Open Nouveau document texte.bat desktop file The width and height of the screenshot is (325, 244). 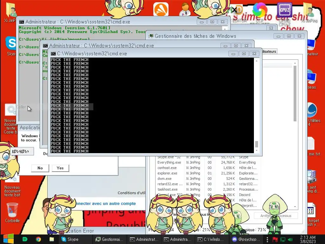coord(12,186)
